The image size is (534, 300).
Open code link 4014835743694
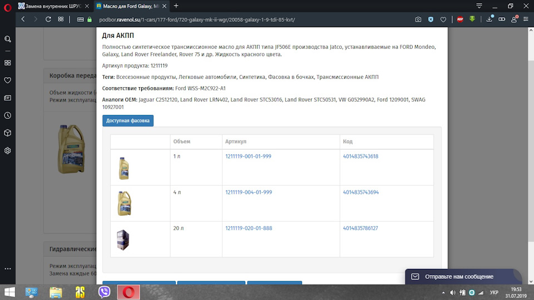tap(360, 192)
